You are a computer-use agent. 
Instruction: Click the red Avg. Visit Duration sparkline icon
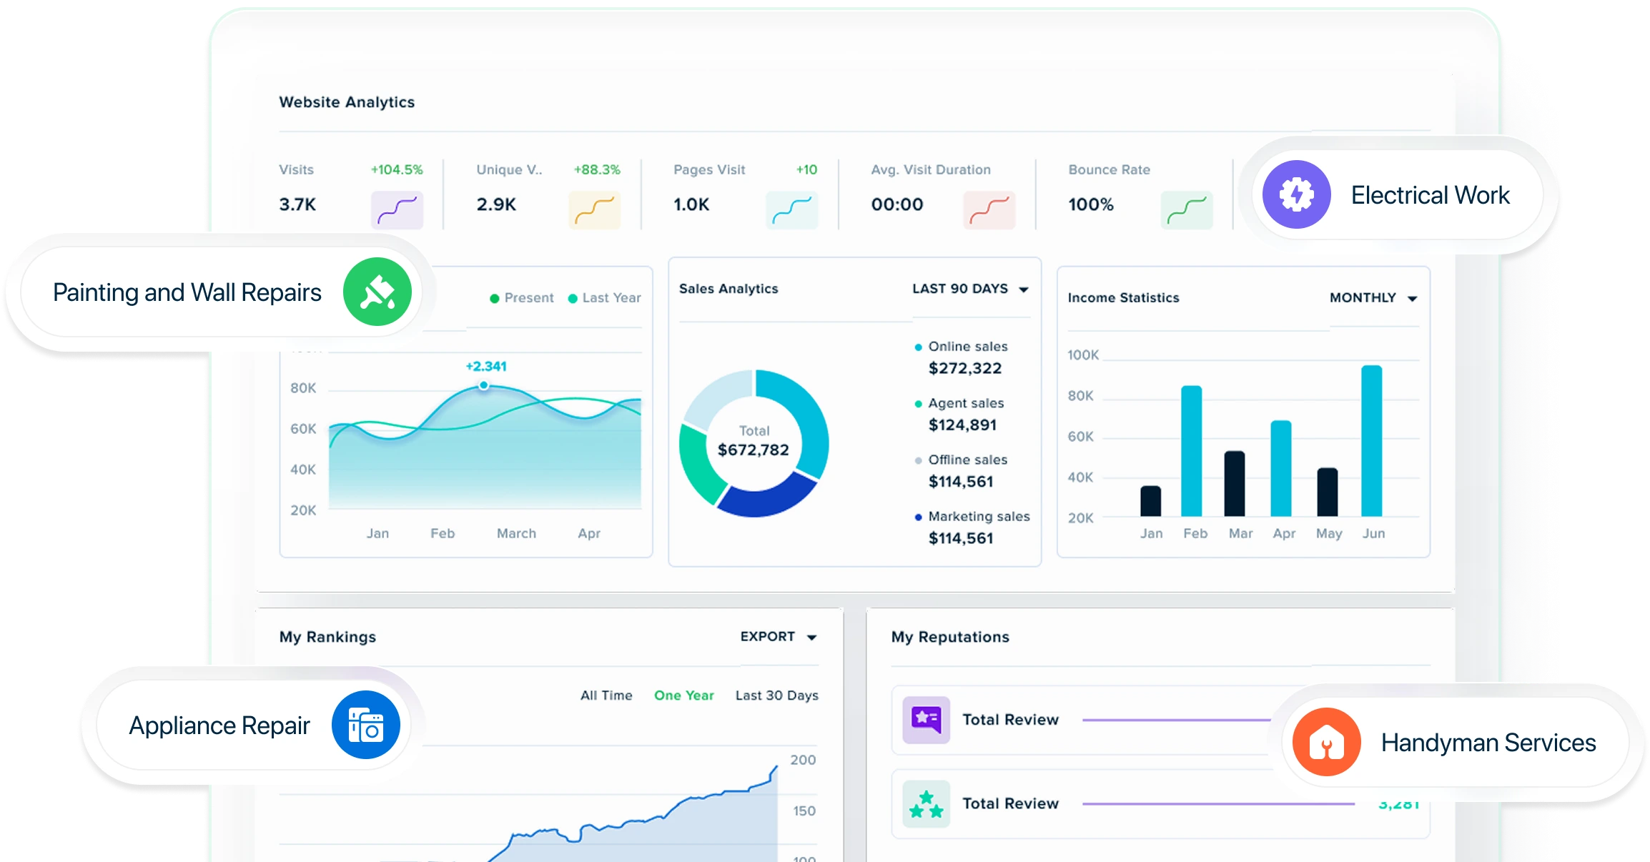(x=989, y=209)
